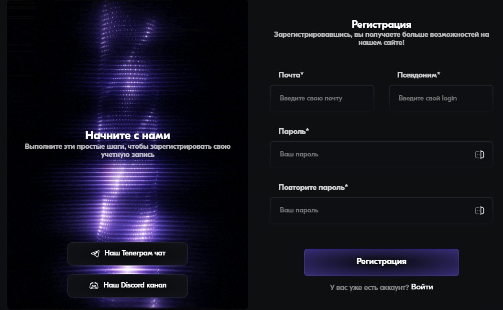Click the Начните с нами heading
503x310 pixels.
point(128,135)
